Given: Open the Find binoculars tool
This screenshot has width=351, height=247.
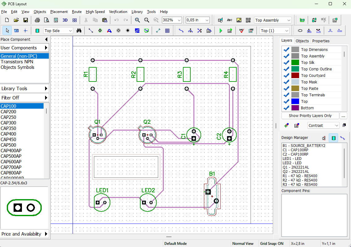Looking at the screenshot, I should tap(79, 31).
